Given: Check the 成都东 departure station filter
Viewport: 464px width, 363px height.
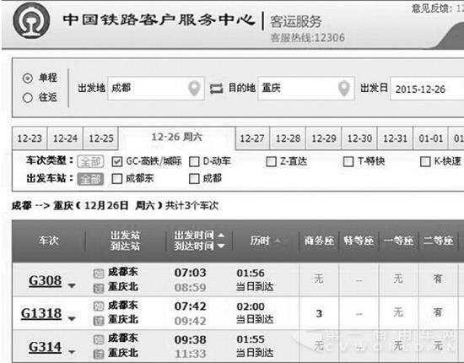Looking at the screenshot, I should pos(117,179).
